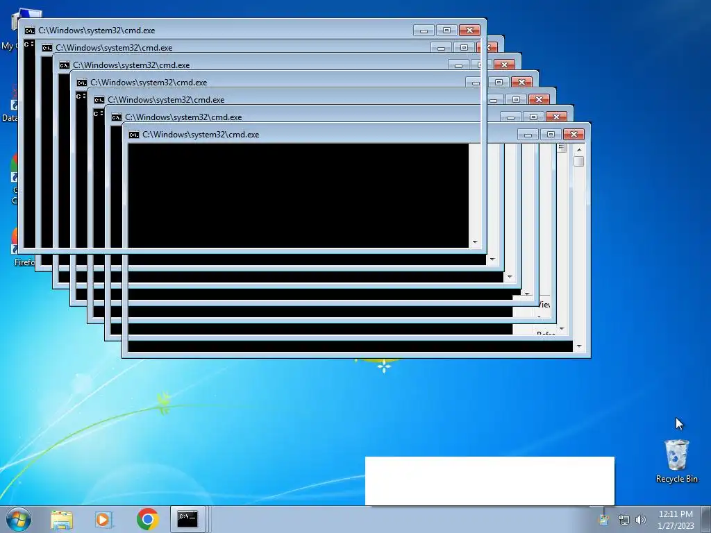Click the scroll-down arrow in the frontmost cmd window
The image size is (711, 533).
[x=475, y=242]
